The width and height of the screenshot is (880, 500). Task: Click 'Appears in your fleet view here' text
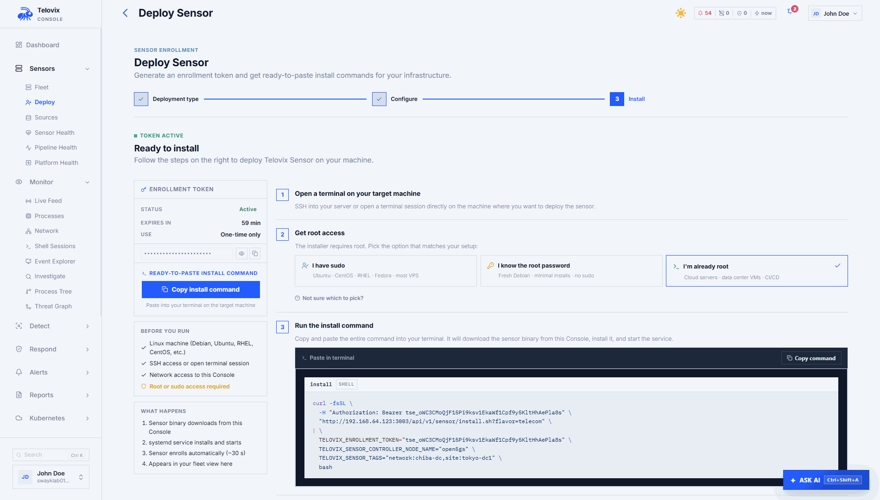(x=190, y=464)
